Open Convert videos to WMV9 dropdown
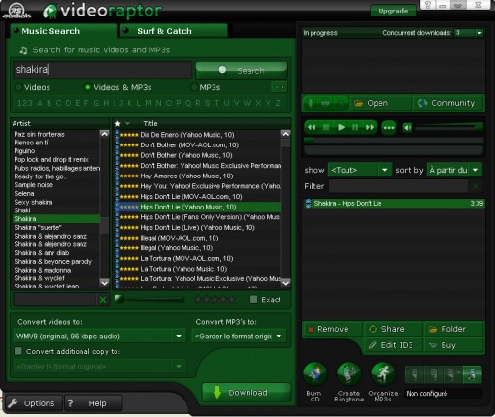The height and width of the screenshot is (417, 495). (x=179, y=337)
